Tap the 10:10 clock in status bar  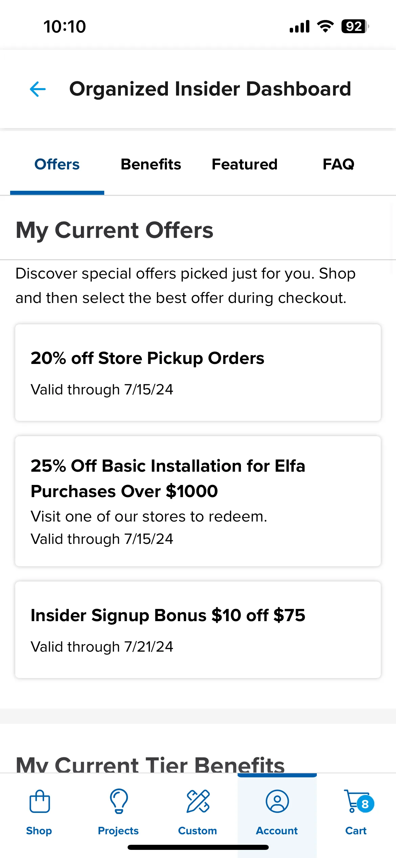[65, 26]
